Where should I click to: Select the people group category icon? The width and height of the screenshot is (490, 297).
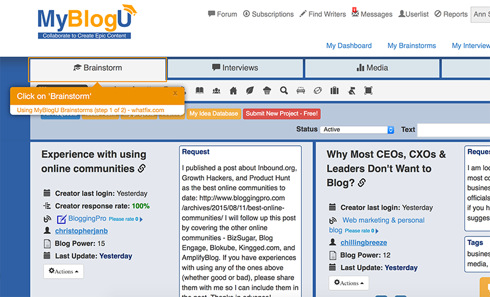pyautogui.click(x=216, y=91)
